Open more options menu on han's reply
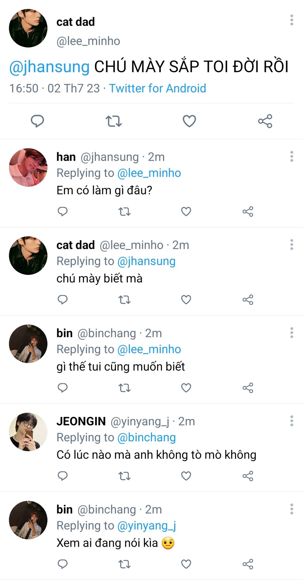 [x=292, y=156]
